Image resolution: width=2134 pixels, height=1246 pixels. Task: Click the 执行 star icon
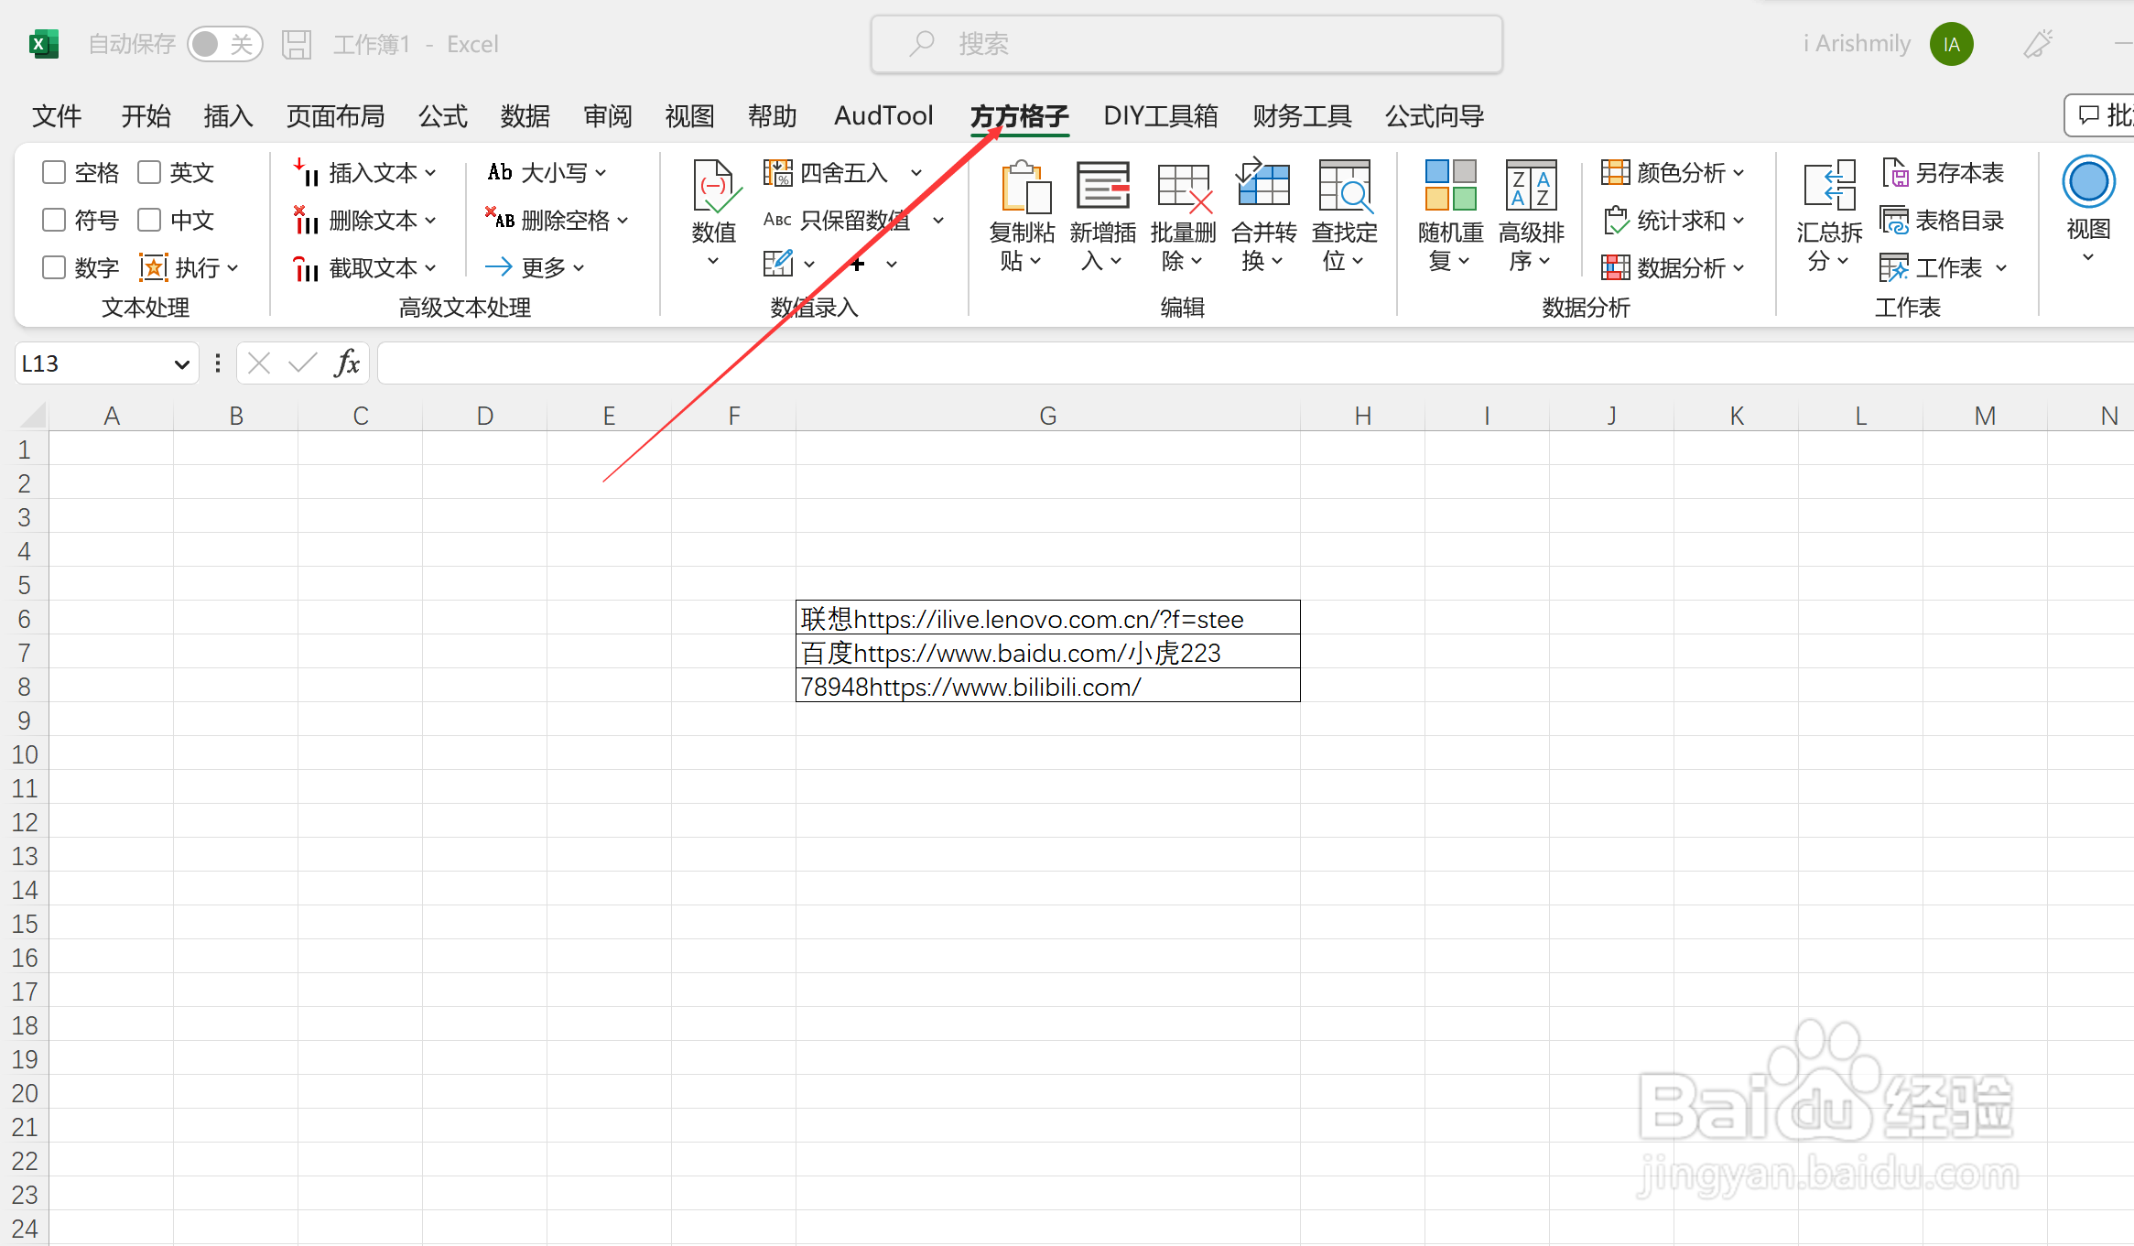click(x=154, y=267)
